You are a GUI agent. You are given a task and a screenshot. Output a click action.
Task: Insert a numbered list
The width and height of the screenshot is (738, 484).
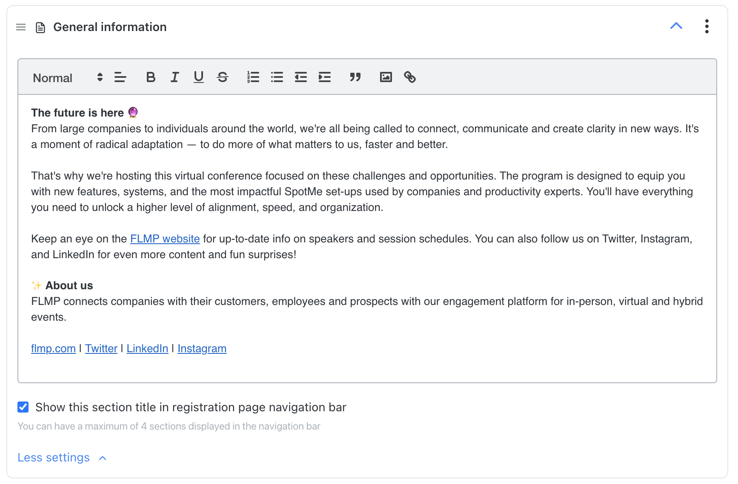coord(253,77)
